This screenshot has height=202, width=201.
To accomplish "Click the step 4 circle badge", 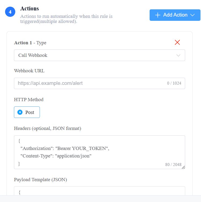I will (10, 12).
